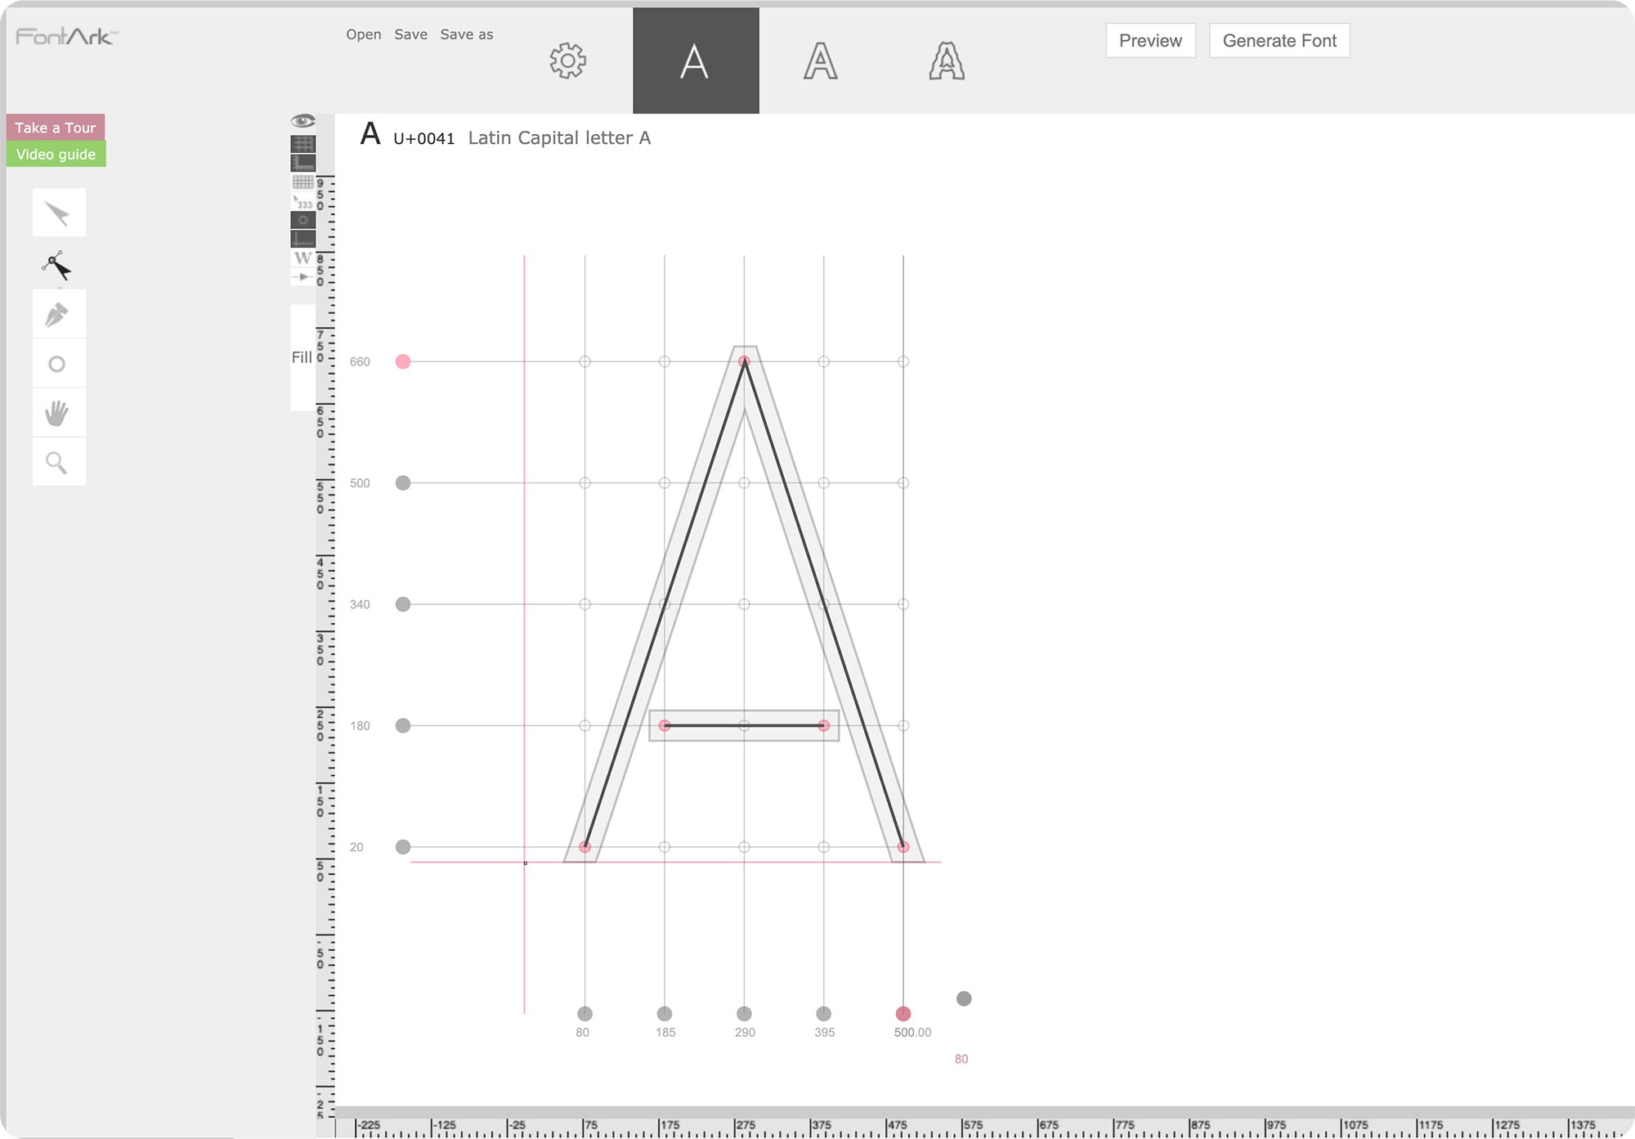The width and height of the screenshot is (1635, 1139).
Task: Select the ellipse/circle tool
Action: [58, 364]
